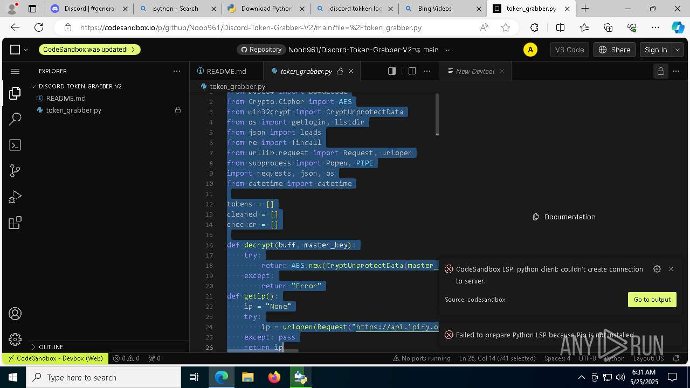
Task: Open the Sign In dropdown arrow
Action: [x=678, y=50]
